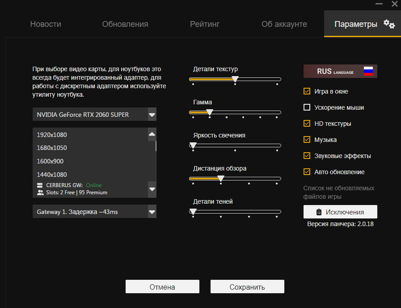Uncheck the Музыка checkbox
This screenshot has height=308, width=401.
307,140
